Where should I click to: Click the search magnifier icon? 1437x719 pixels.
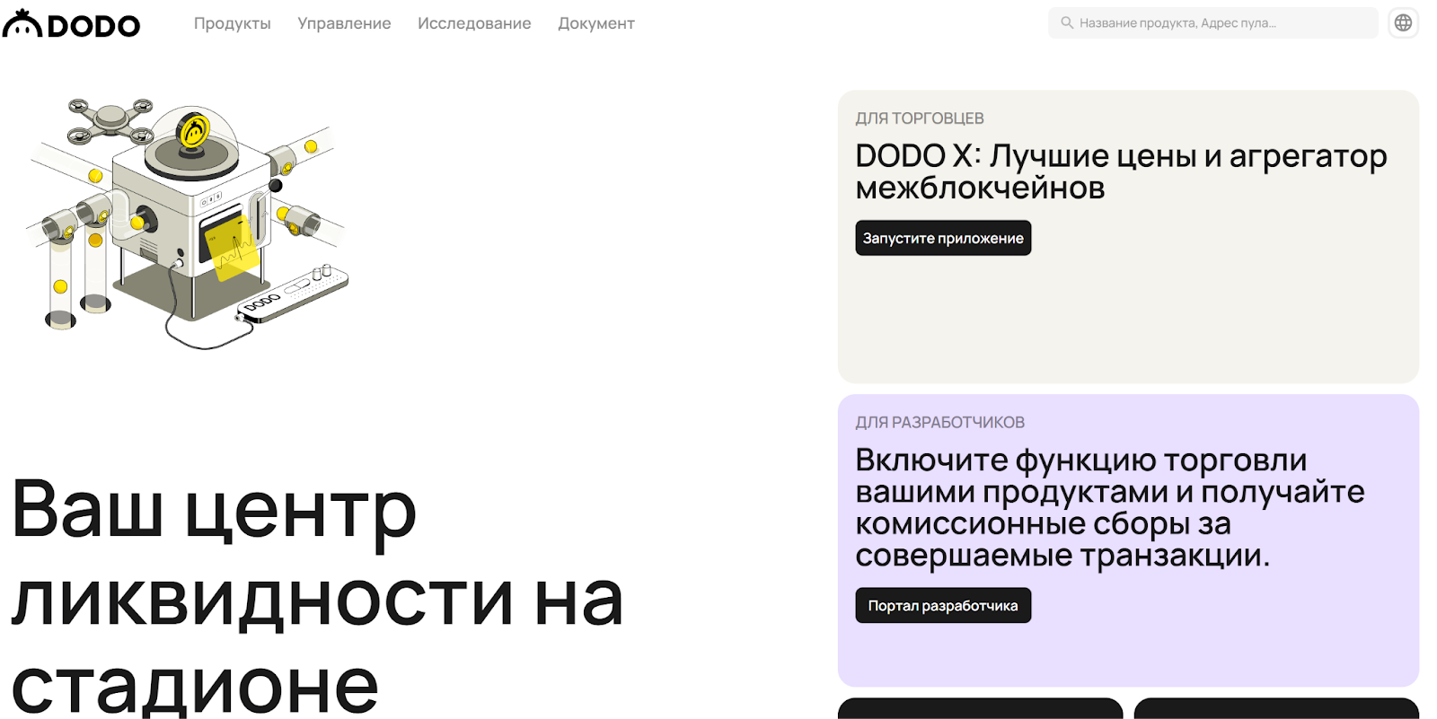[1067, 23]
